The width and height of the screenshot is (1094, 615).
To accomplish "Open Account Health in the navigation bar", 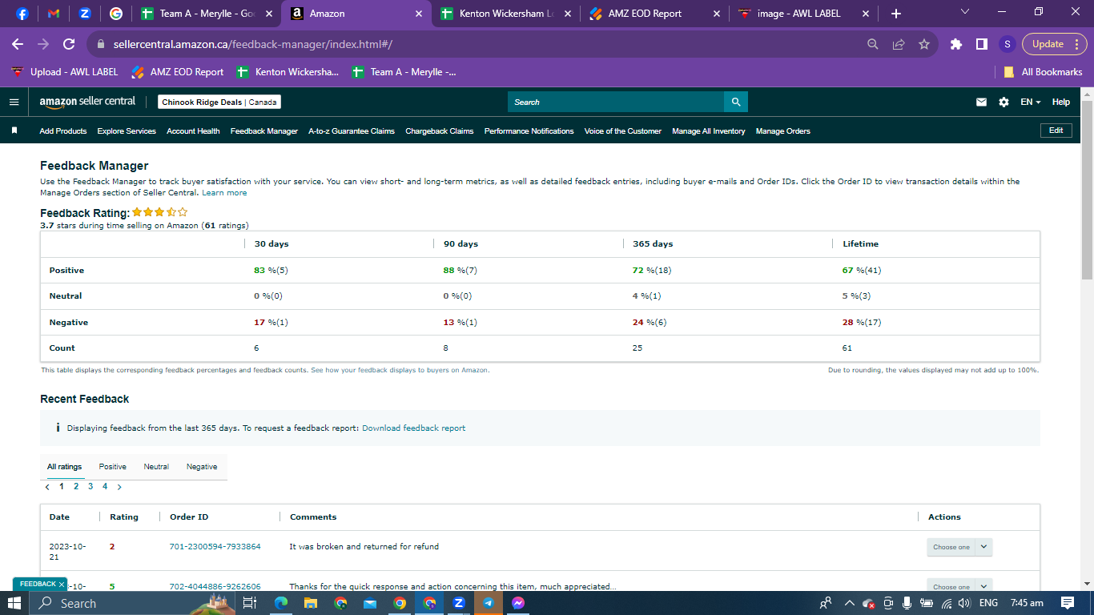I will click(193, 131).
